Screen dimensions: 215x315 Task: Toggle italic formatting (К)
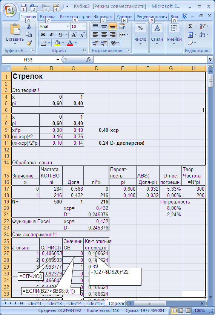point(52,35)
